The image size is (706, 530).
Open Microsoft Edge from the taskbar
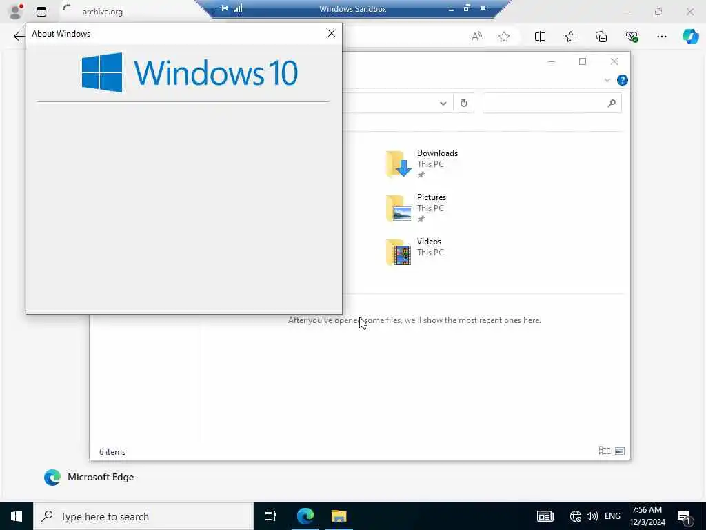(305, 516)
